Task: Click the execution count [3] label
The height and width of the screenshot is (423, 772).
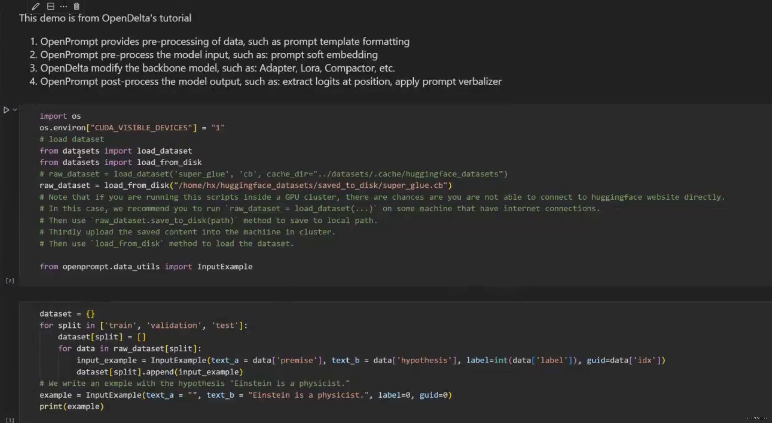Action: point(10,420)
